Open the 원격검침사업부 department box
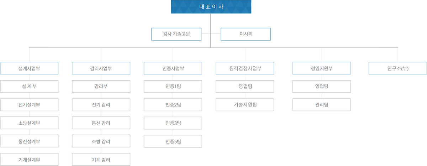Screen dimensions: 427x166 pyautogui.click(x=245, y=68)
